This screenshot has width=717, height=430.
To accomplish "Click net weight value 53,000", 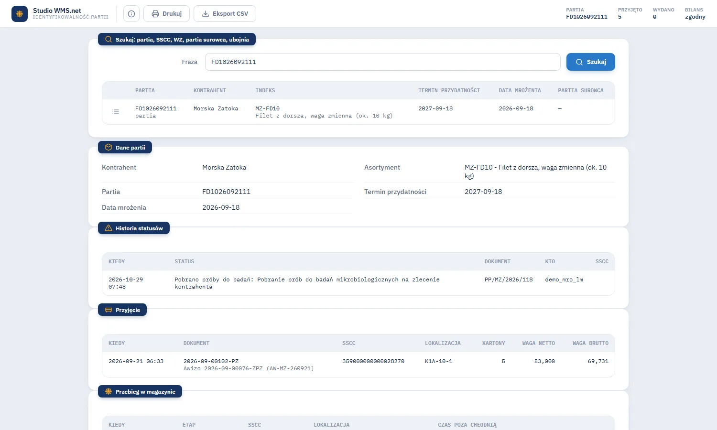I will [544, 361].
